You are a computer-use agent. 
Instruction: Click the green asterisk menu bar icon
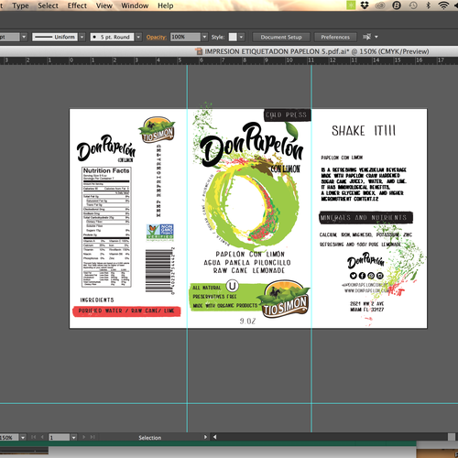[351, 5]
